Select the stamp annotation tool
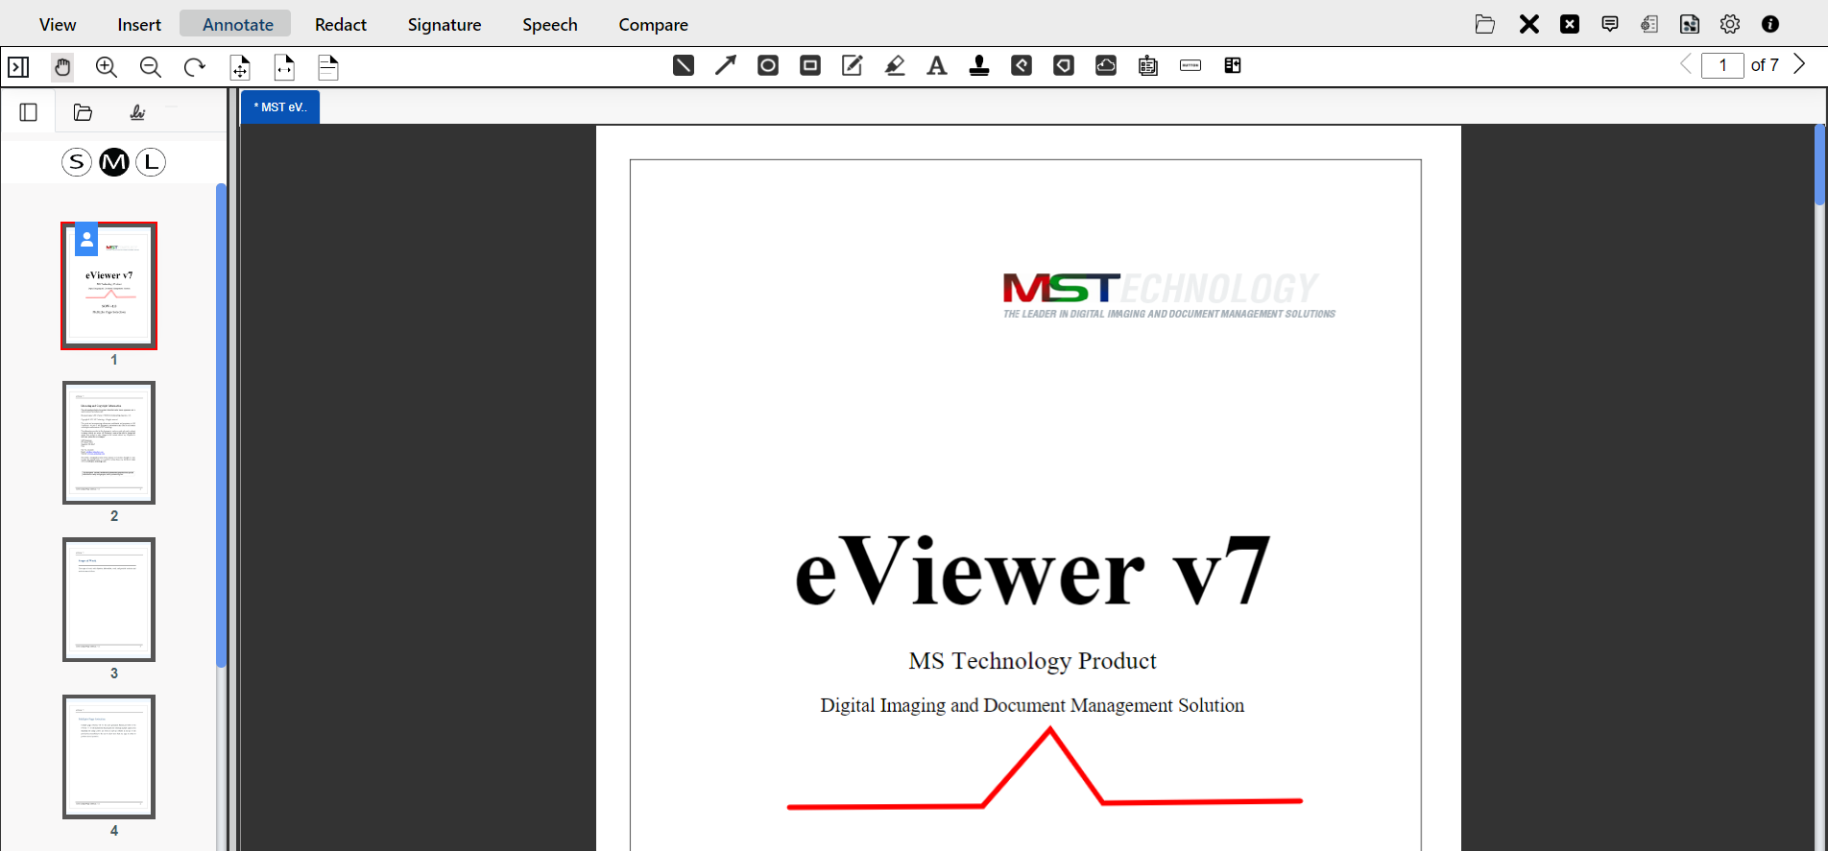The width and height of the screenshot is (1828, 851). [979, 65]
